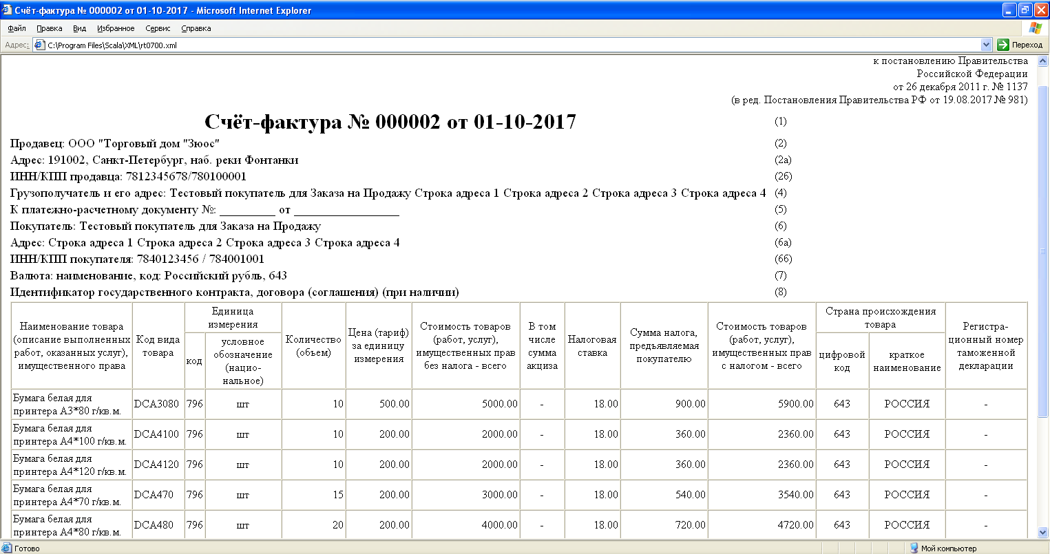Click the Бумага белая А4*120 г/кв.м. cell

pyautogui.click(x=72, y=465)
